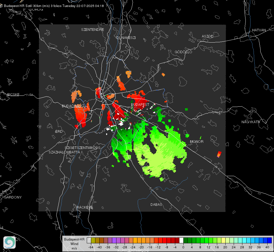Click the SZIGETSZENTMIKLÓS city label
The height and width of the screenshot is (252, 274).
pos(83,148)
